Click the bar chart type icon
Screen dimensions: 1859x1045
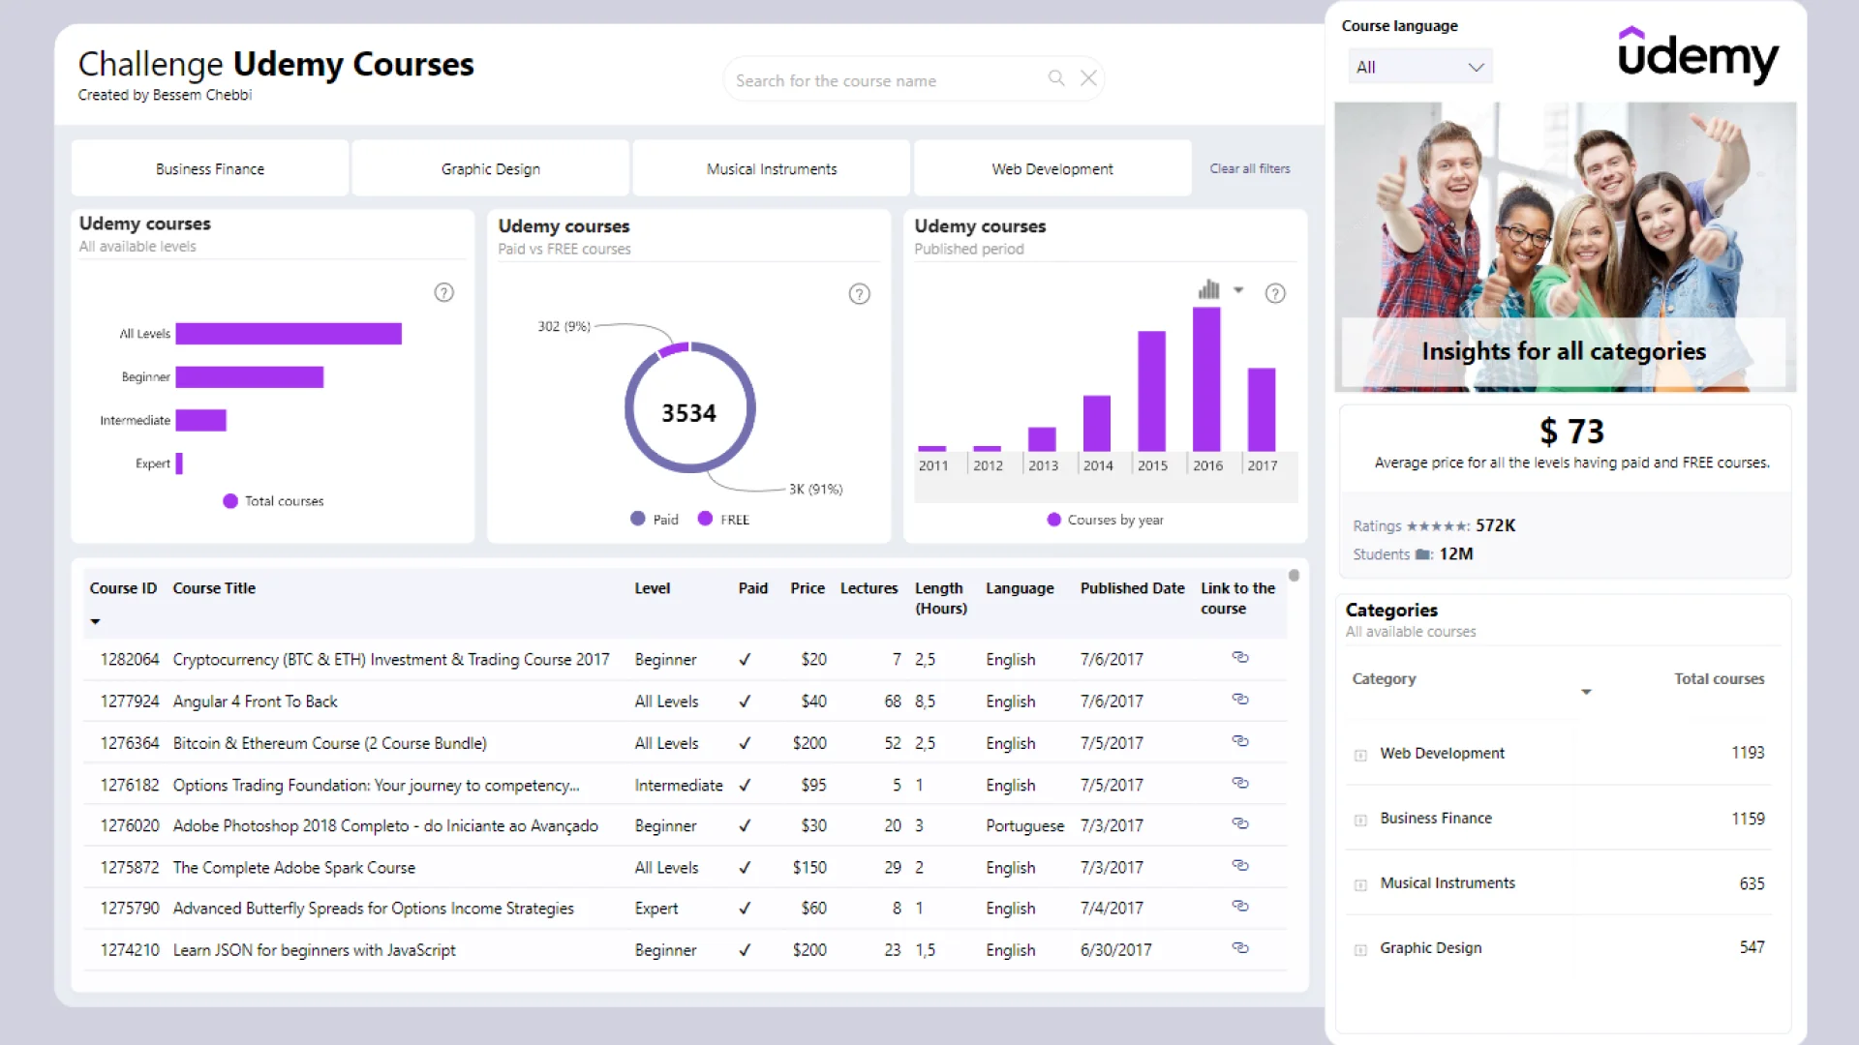[x=1208, y=289]
